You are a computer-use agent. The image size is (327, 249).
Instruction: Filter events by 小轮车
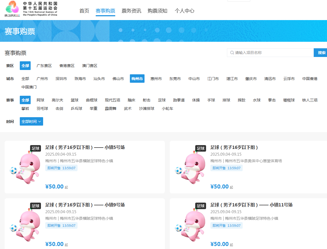point(168,108)
